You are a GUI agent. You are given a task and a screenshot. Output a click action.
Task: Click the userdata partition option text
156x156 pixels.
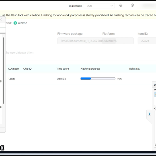(x=19, y=52)
